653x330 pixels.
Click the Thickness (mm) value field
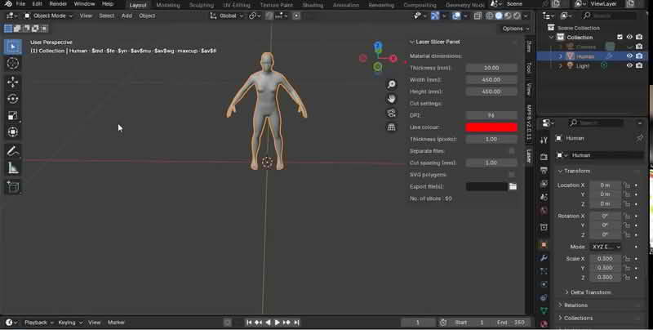point(491,68)
